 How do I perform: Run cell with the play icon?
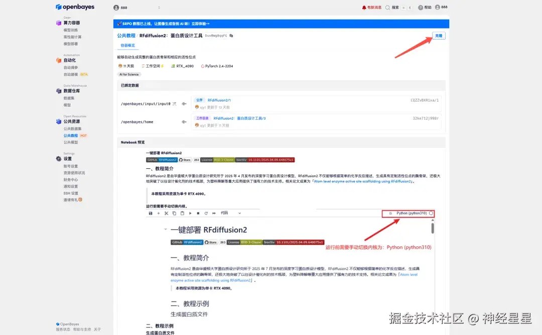coord(190,213)
